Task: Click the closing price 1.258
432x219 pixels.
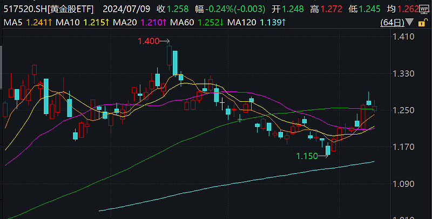Action: 178,9
